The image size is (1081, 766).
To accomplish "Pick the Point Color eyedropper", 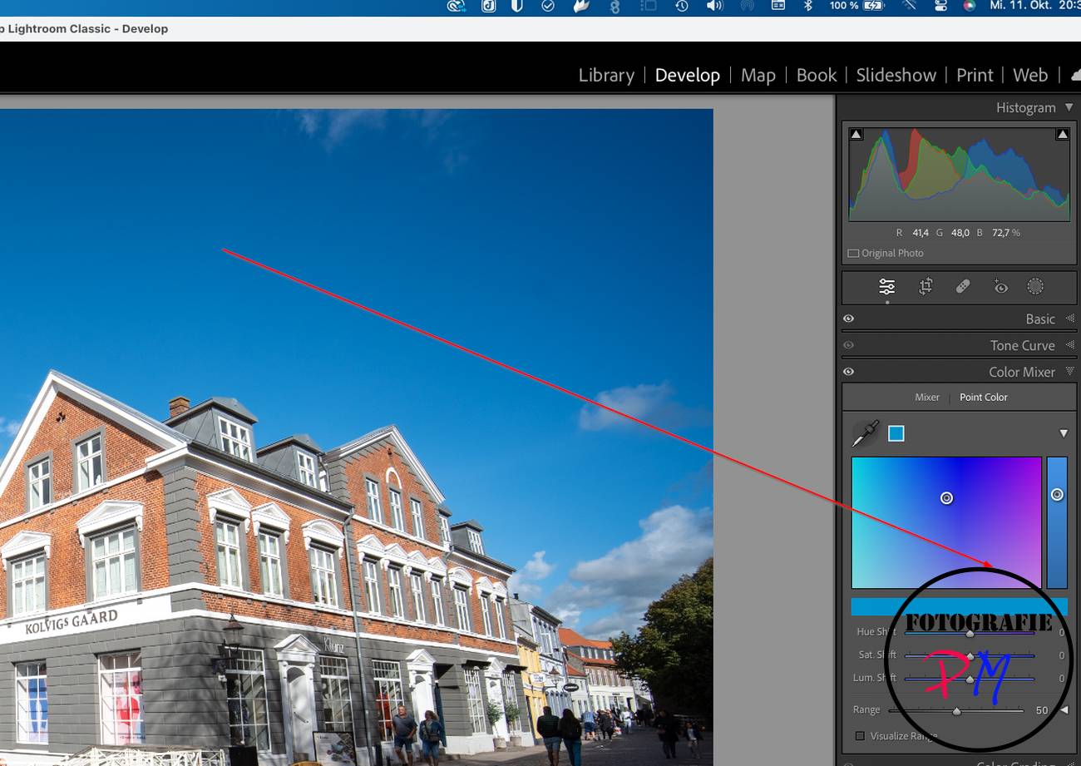I will coord(866,433).
